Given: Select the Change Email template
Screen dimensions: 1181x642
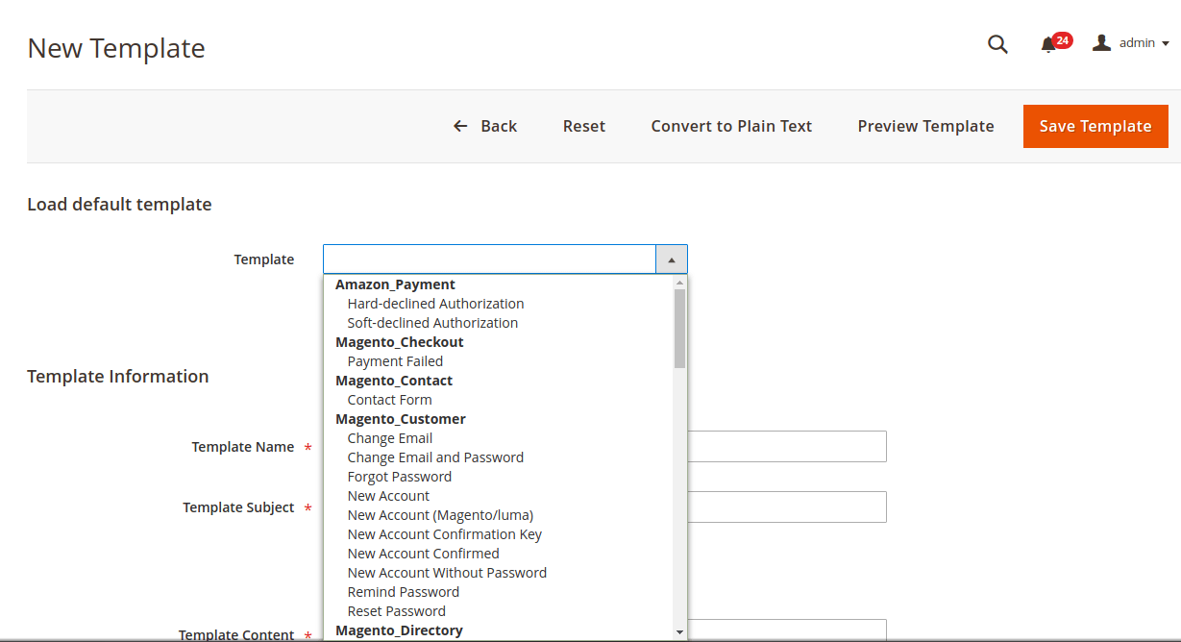Looking at the screenshot, I should (390, 438).
